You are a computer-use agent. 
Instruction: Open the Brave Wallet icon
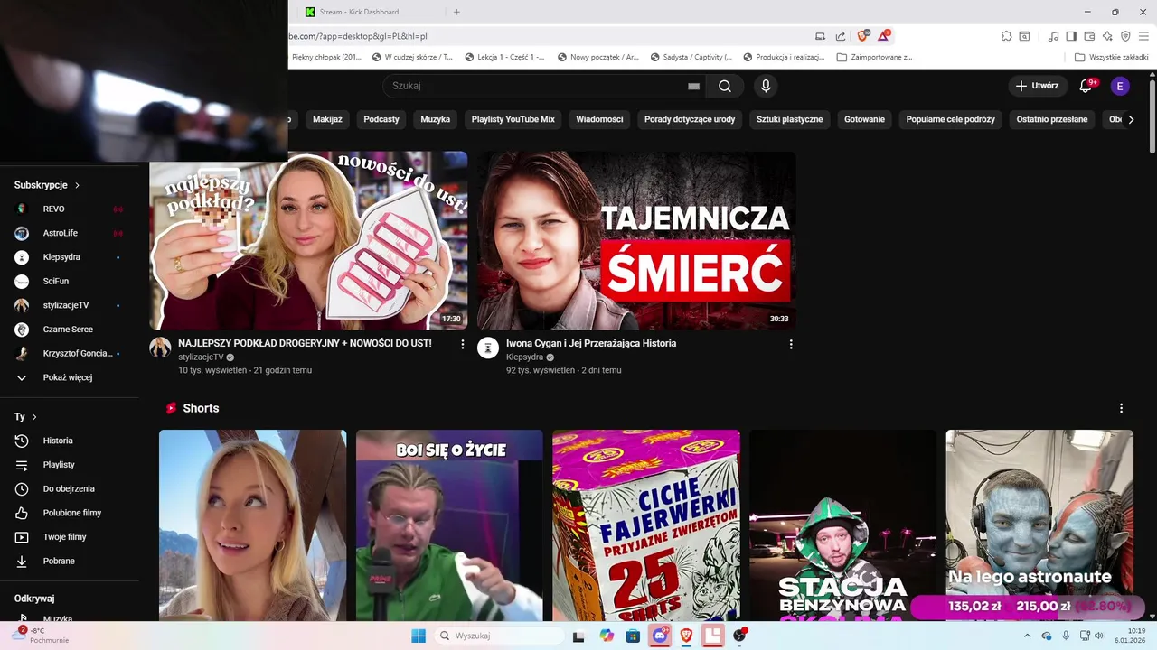1089,36
